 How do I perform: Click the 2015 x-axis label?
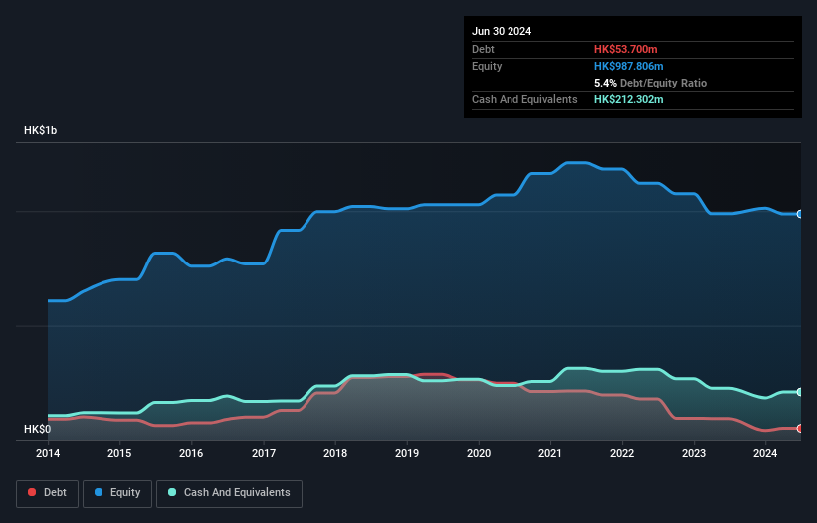click(119, 453)
